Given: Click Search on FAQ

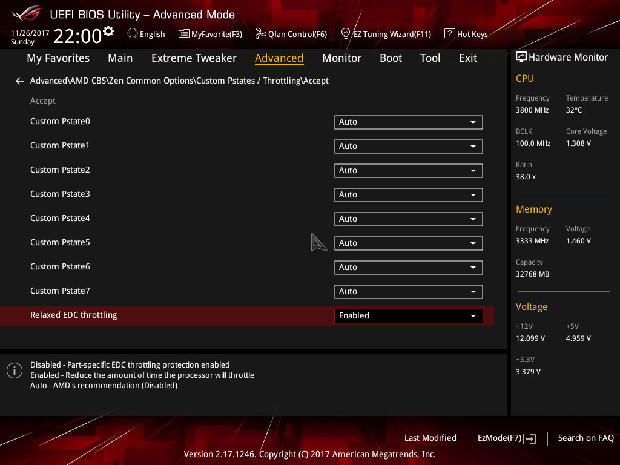Looking at the screenshot, I should (x=585, y=438).
